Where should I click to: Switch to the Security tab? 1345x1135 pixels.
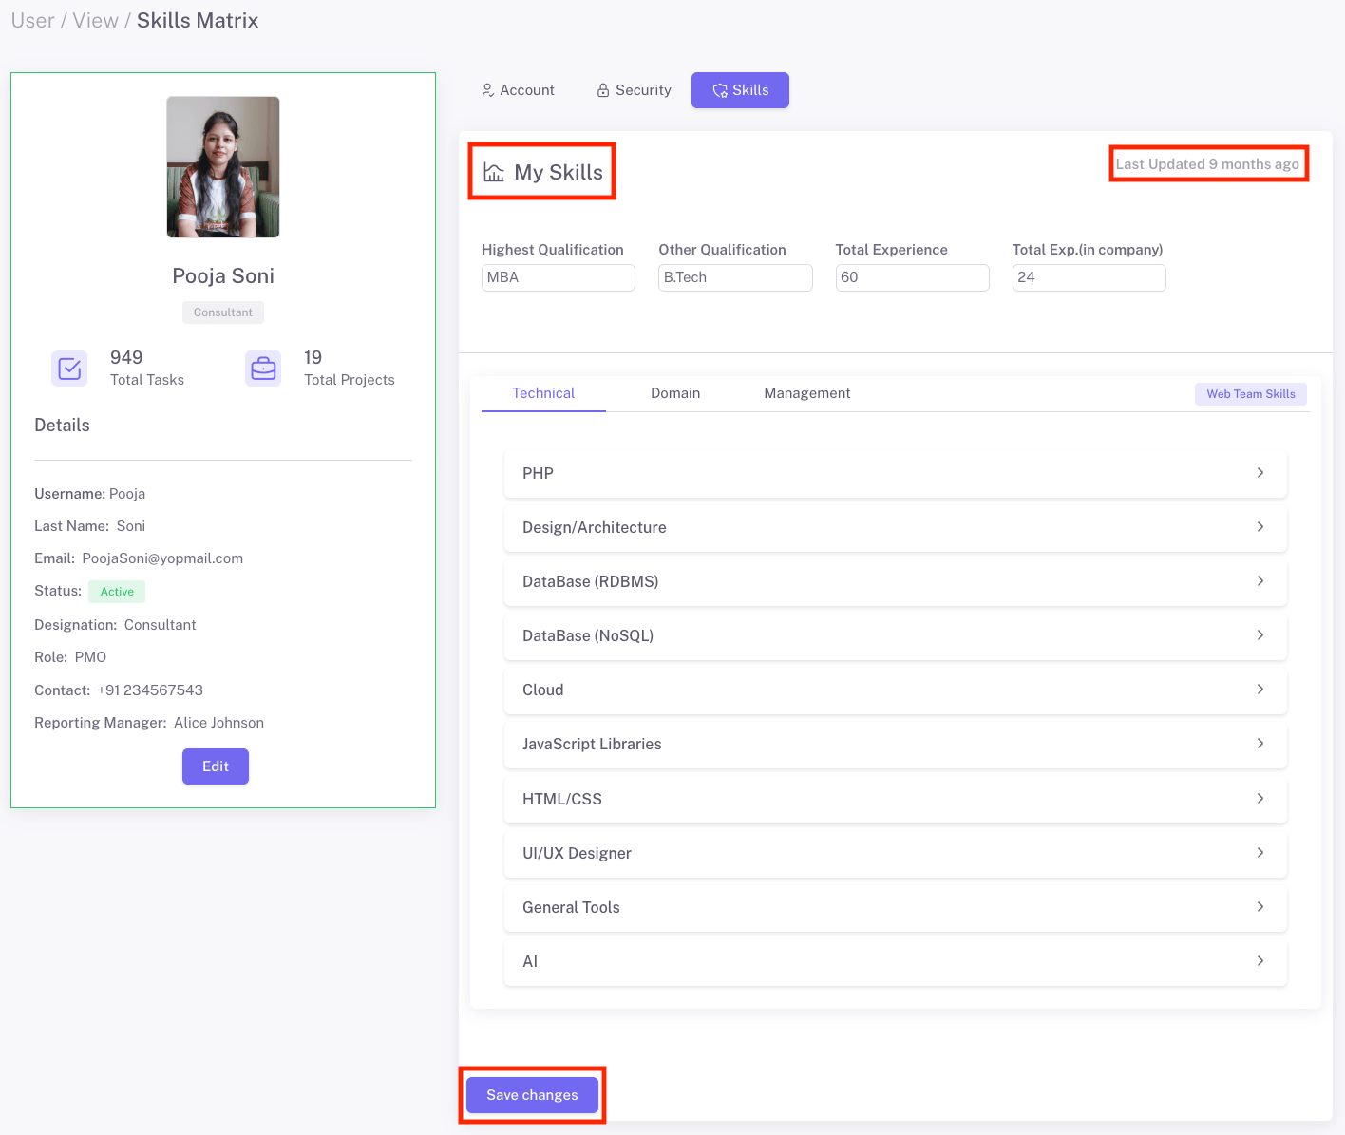click(634, 90)
